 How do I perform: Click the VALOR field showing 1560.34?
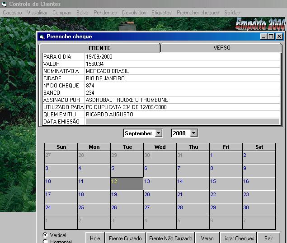(x=182, y=64)
